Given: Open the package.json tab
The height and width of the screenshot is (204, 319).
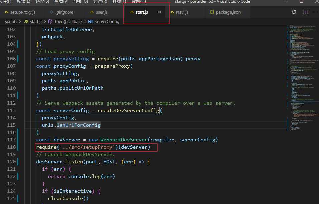Looking at the screenshot, I should (225, 12).
